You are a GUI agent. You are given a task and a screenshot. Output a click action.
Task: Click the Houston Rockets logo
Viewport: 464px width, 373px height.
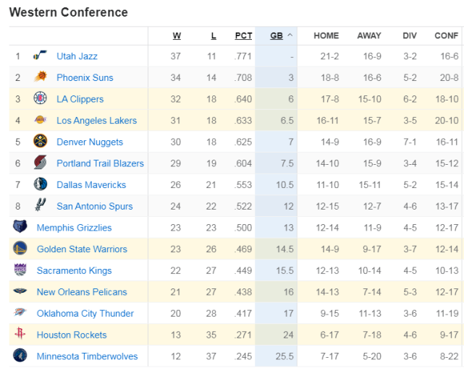point(20,335)
